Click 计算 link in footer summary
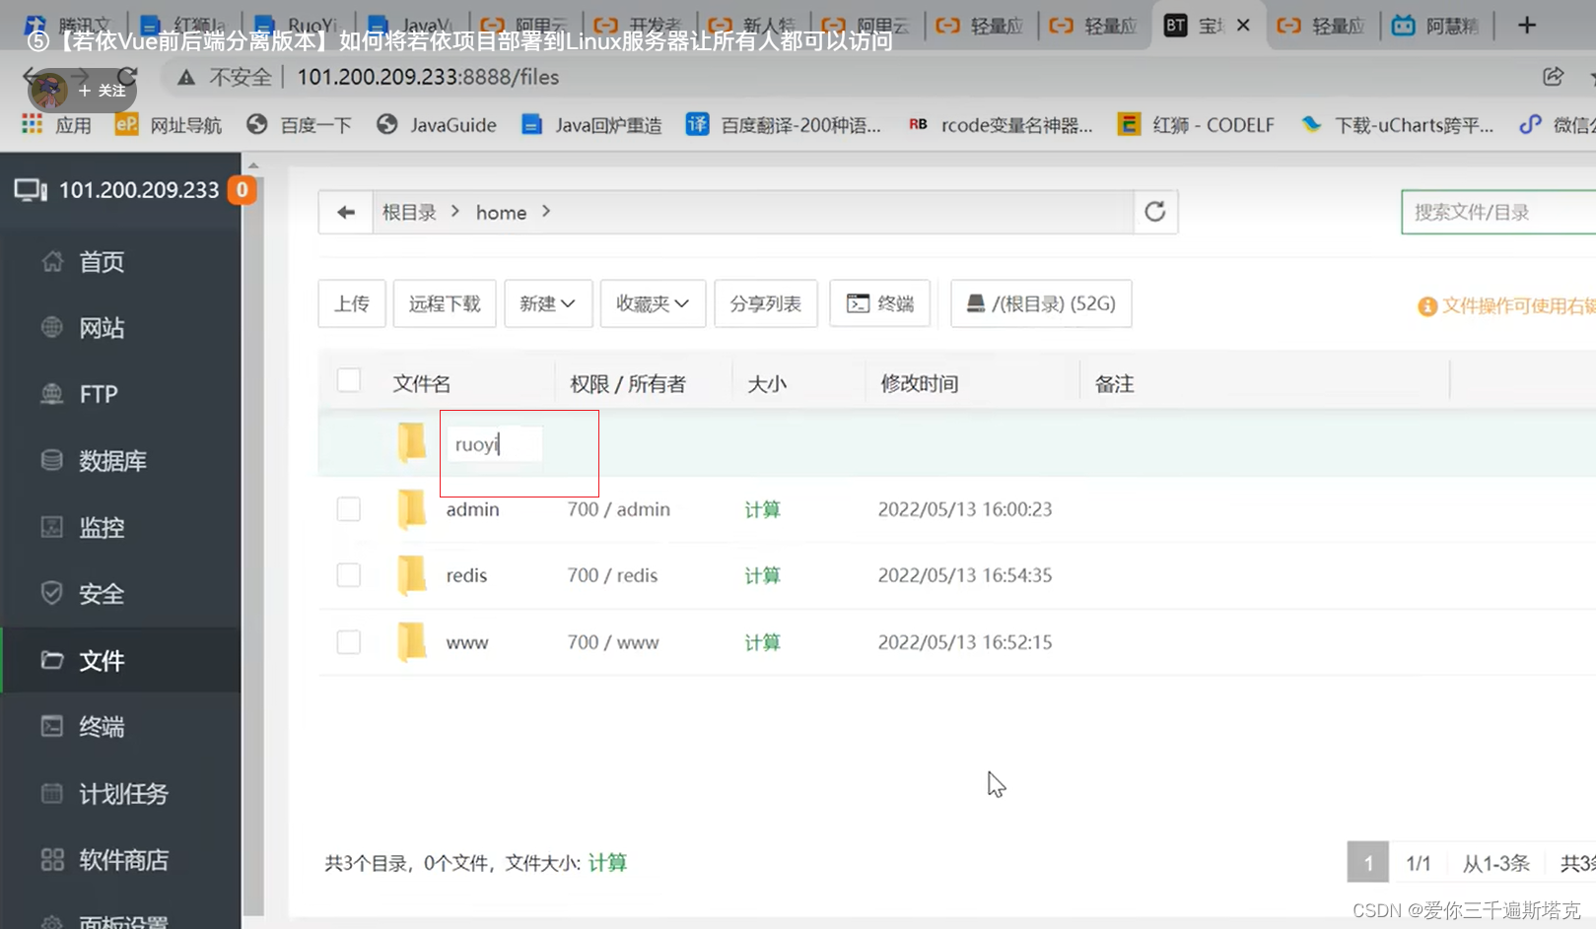This screenshot has height=929, width=1596. click(x=607, y=863)
